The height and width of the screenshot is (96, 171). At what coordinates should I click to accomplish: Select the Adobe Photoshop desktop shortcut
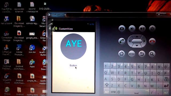tap(19, 50)
